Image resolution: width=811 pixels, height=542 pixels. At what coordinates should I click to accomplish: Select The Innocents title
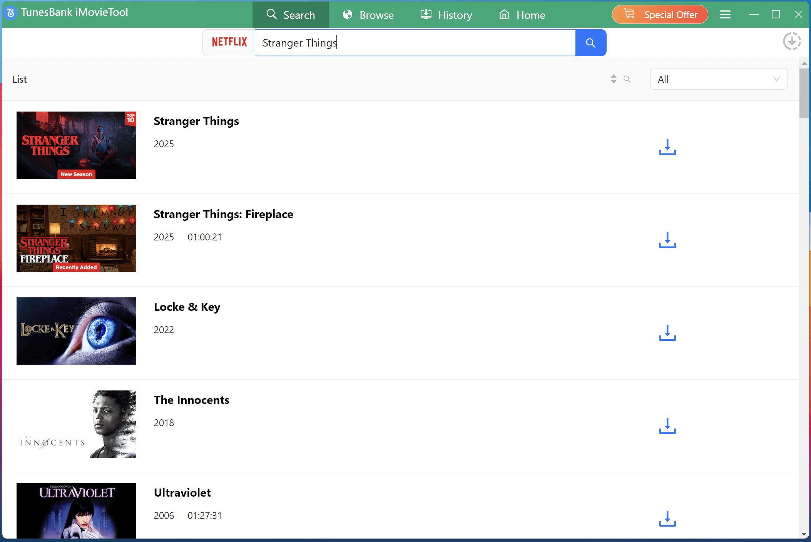pyautogui.click(x=192, y=400)
